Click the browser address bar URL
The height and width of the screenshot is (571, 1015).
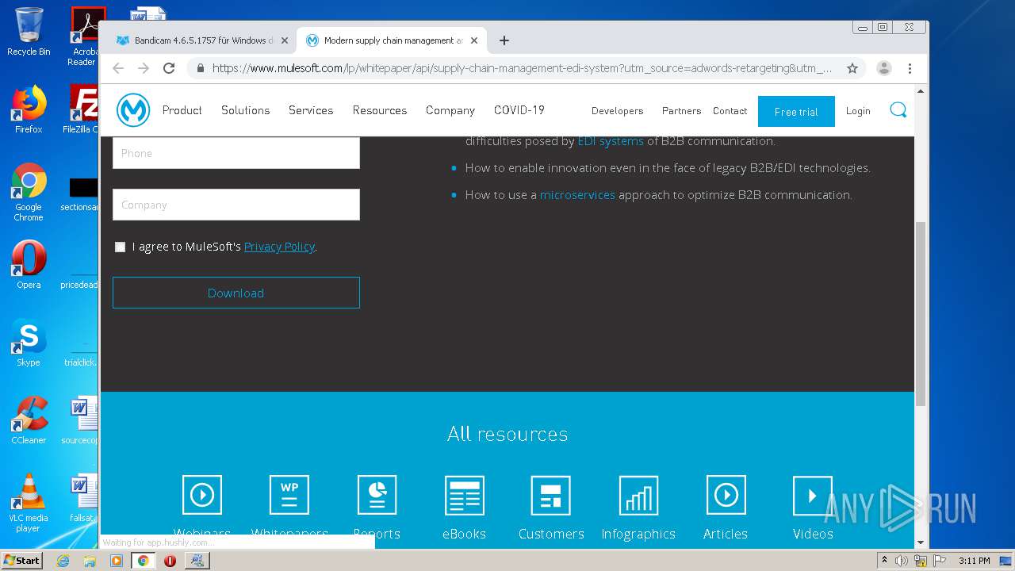(522, 68)
